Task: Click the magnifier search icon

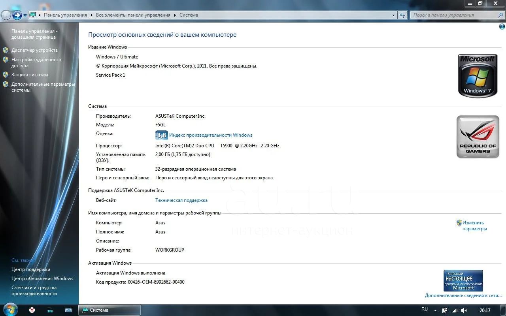Action: tap(500, 15)
